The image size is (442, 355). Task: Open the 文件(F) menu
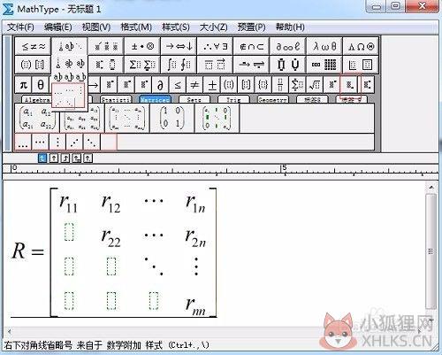(20, 27)
